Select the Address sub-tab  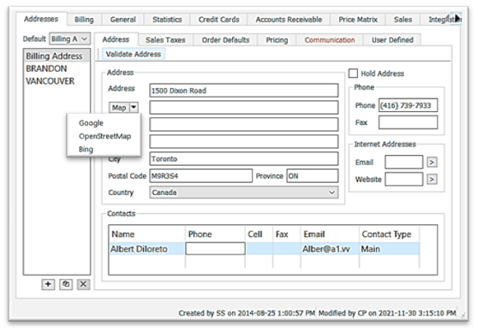pyautogui.click(x=116, y=39)
